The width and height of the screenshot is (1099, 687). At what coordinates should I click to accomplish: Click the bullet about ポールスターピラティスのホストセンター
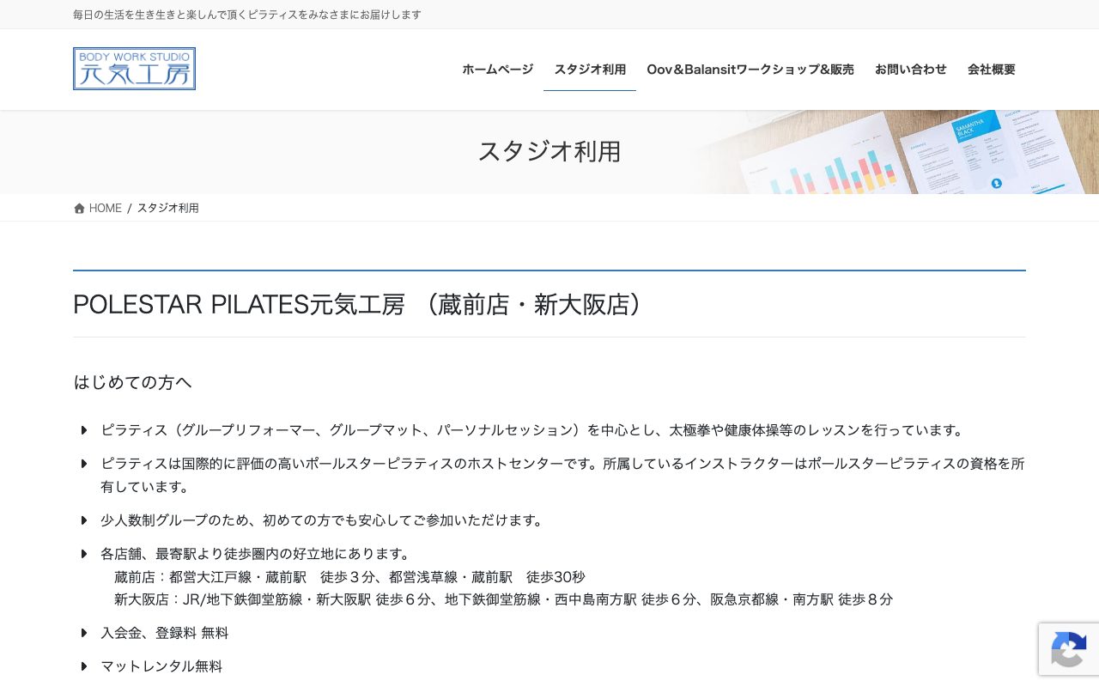point(562,475)
